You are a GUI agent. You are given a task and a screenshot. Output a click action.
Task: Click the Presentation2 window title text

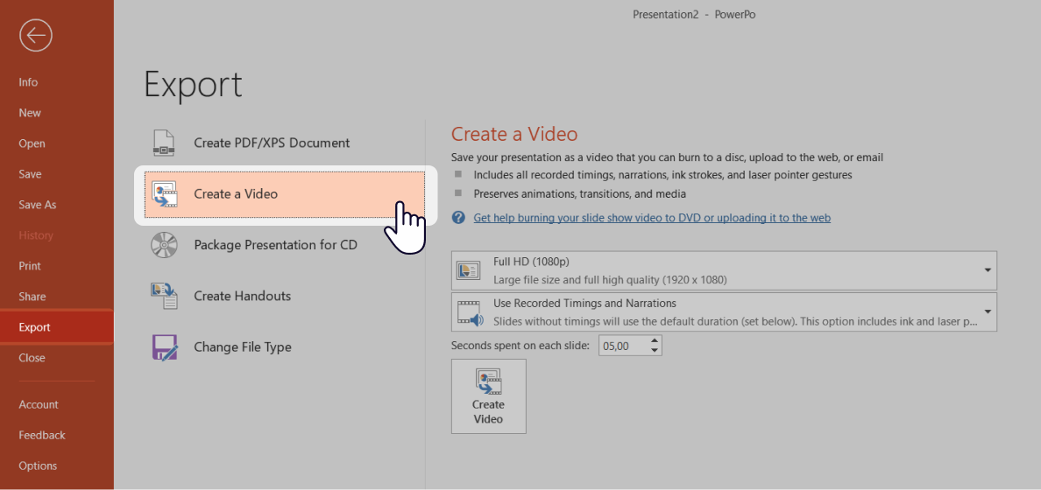[695, 15]
